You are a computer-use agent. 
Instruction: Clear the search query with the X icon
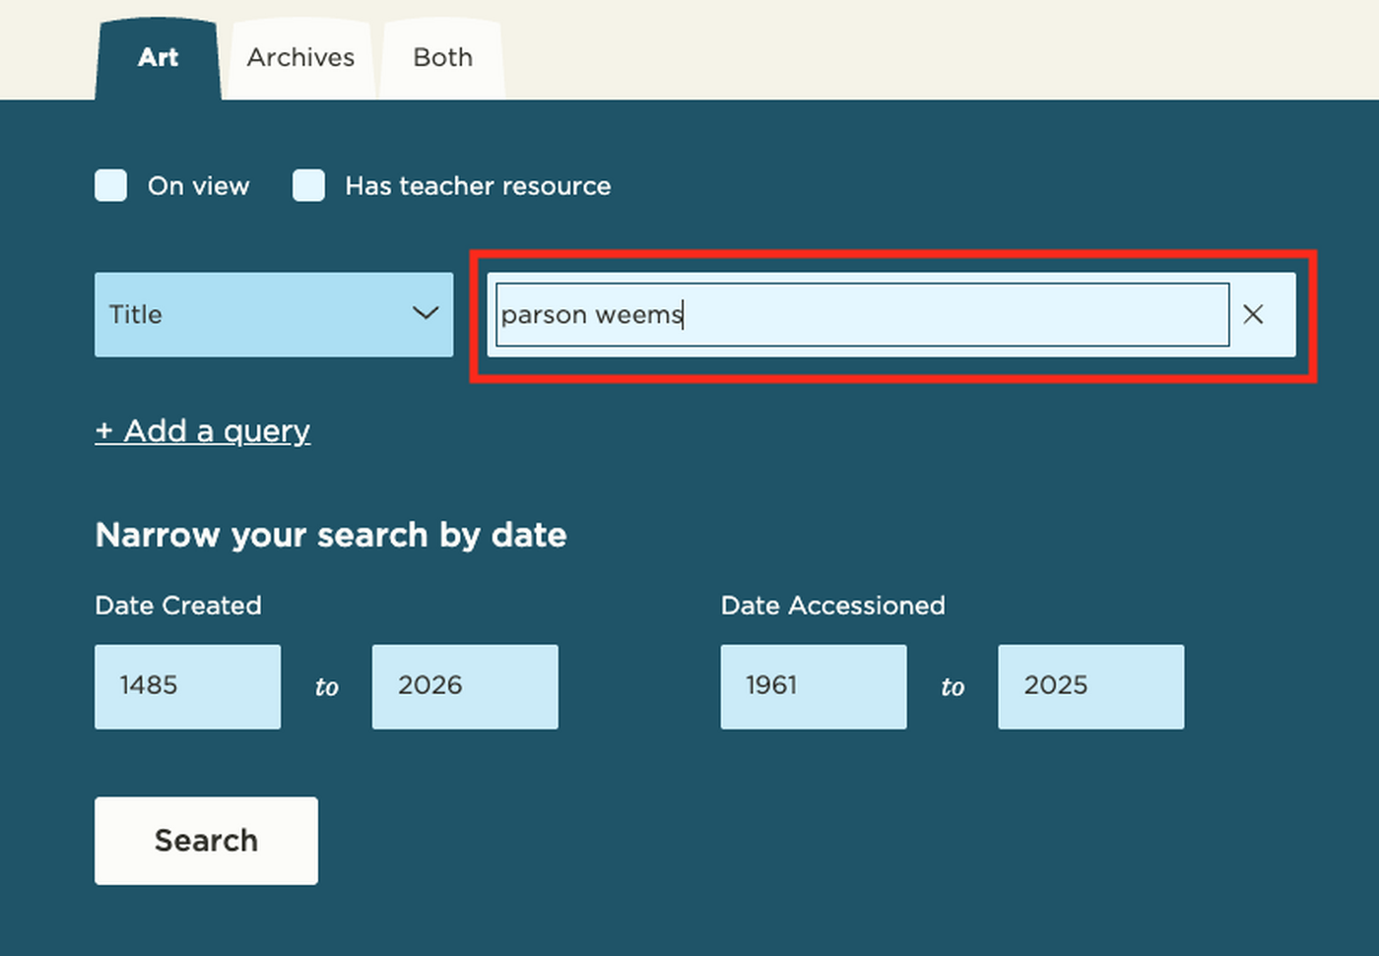point(1253,314)
